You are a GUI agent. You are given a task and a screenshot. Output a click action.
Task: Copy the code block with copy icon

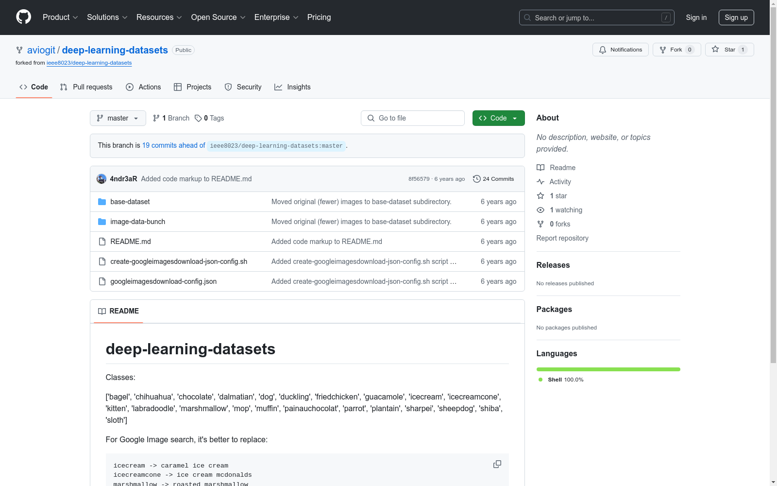(497, 464)
